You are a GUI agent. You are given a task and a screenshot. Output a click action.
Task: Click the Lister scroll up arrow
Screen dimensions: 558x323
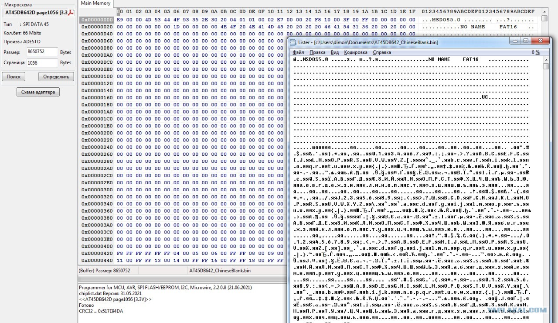pyautogui.click(x=546, y=59)
